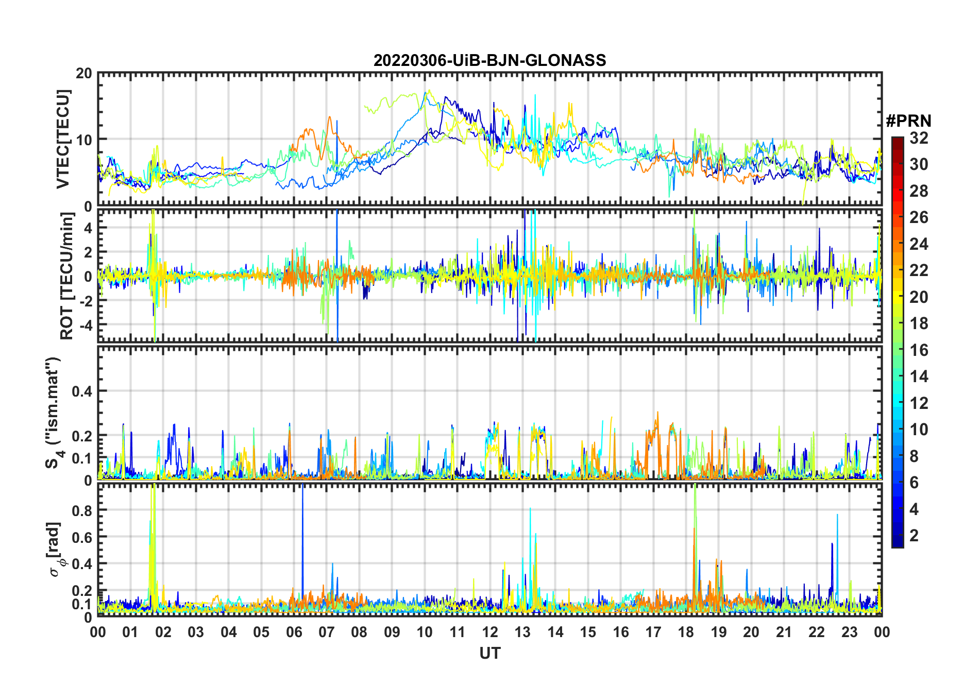Click the 16 label on the PRN colorbar
The height and width of the screenshot is (685, 980).
click(919, 350)
